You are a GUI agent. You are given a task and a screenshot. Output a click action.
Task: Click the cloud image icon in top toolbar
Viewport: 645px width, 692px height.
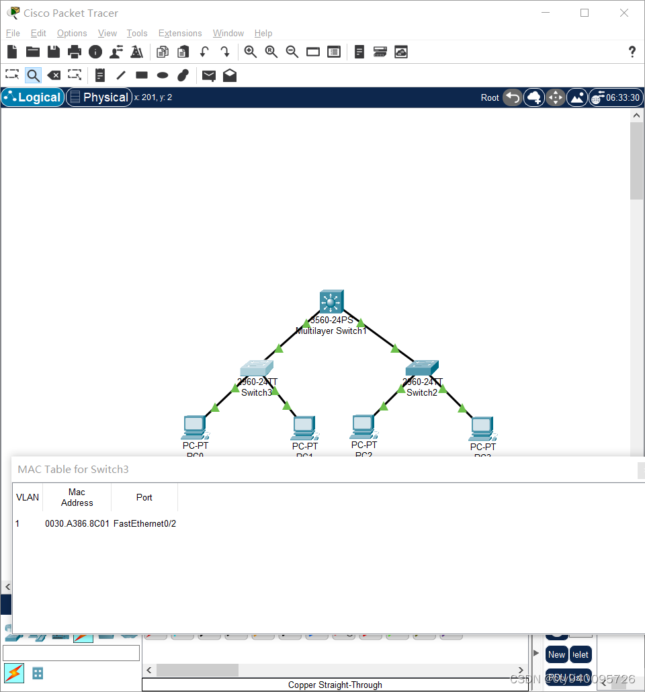[x=401, y=52]
